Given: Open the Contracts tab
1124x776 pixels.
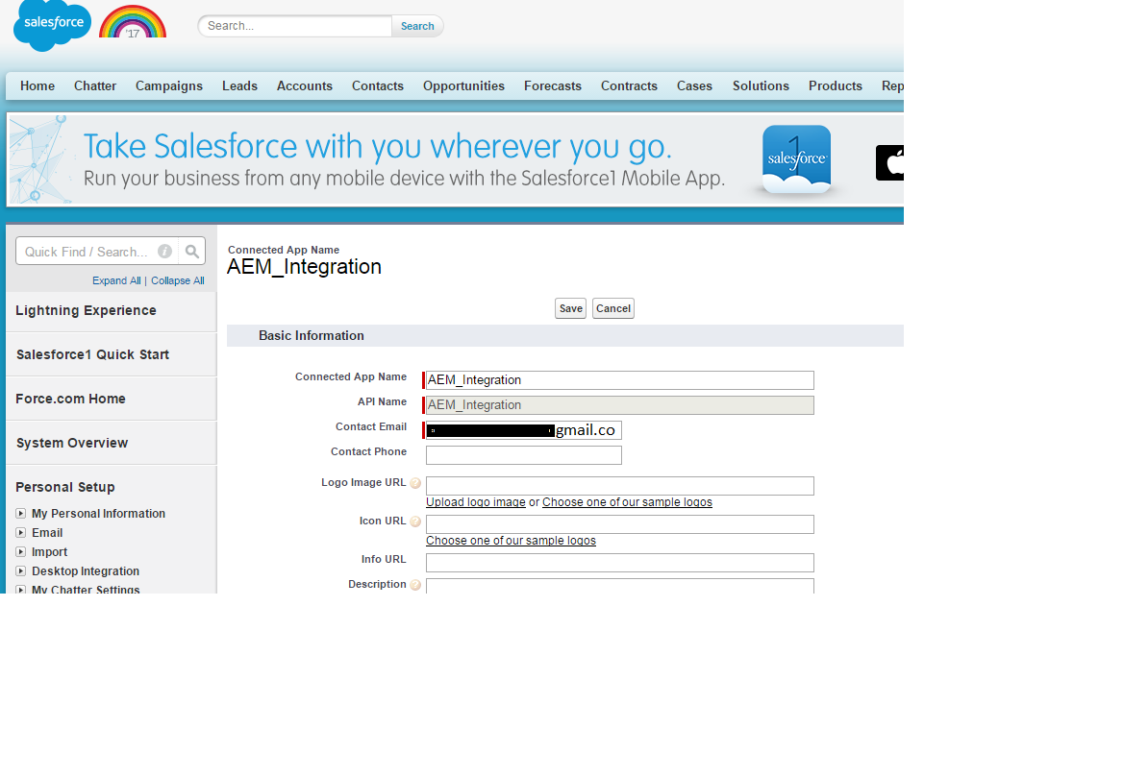Looking at the screenshot, I should pyautogui.click(x=629, y=85).
